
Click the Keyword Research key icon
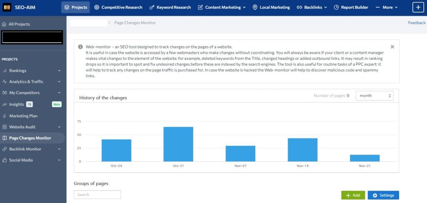coord(152,8)
